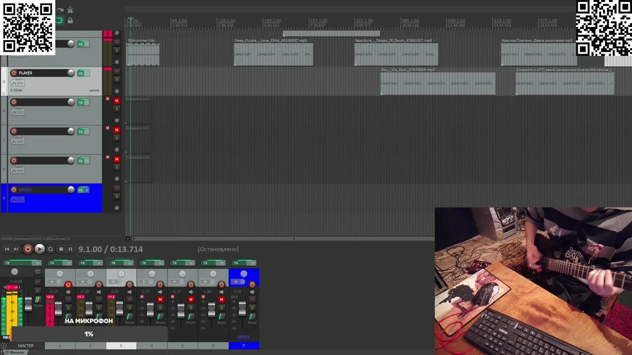The image size is (632, 355).
Task: Unmute mixer channel 4
Action: (x=160, y=300)
